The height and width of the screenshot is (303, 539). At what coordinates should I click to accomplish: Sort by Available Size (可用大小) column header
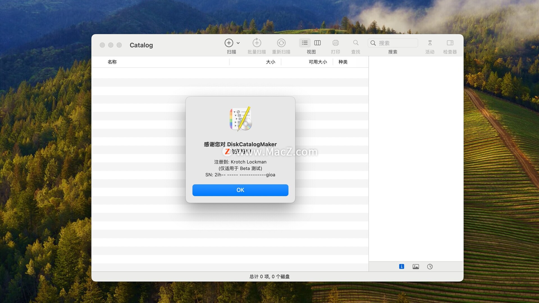(318, 62)
